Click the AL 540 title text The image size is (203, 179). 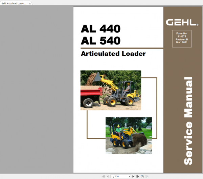101,41
